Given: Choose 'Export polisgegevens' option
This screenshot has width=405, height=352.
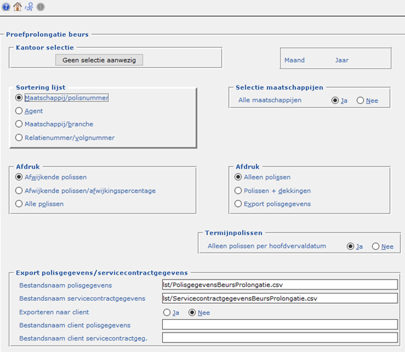Looking at the screenshot, I should [x=239, y=204].
